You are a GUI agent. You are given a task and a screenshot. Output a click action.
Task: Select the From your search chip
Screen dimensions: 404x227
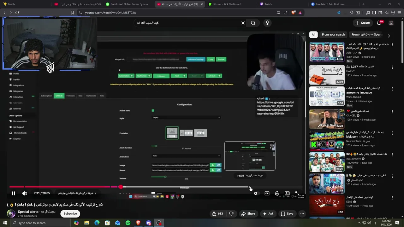(x=333, y=35)
